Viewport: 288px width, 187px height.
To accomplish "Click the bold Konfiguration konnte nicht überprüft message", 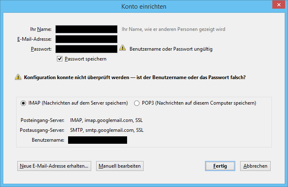I will coord(135,77).
